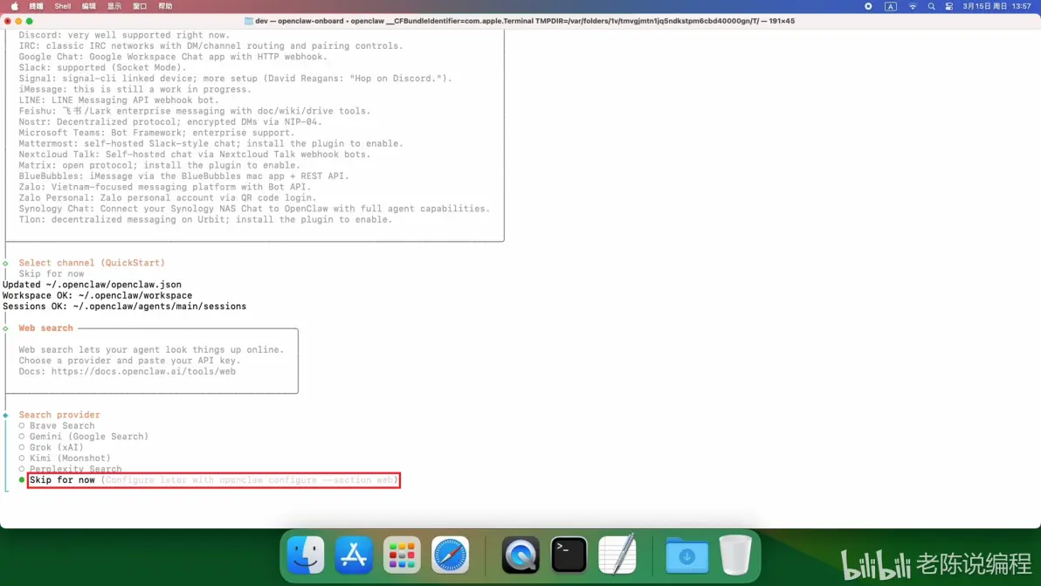Click the Microsoft Teams description line
The height and width of the screenshot is (586, 1041).
[156, 133]
